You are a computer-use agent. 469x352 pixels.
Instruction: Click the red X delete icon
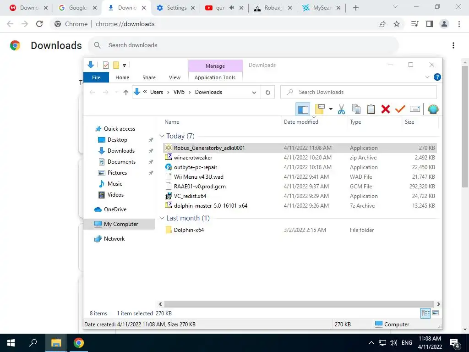pyautogui.click(x=386, y=109)
